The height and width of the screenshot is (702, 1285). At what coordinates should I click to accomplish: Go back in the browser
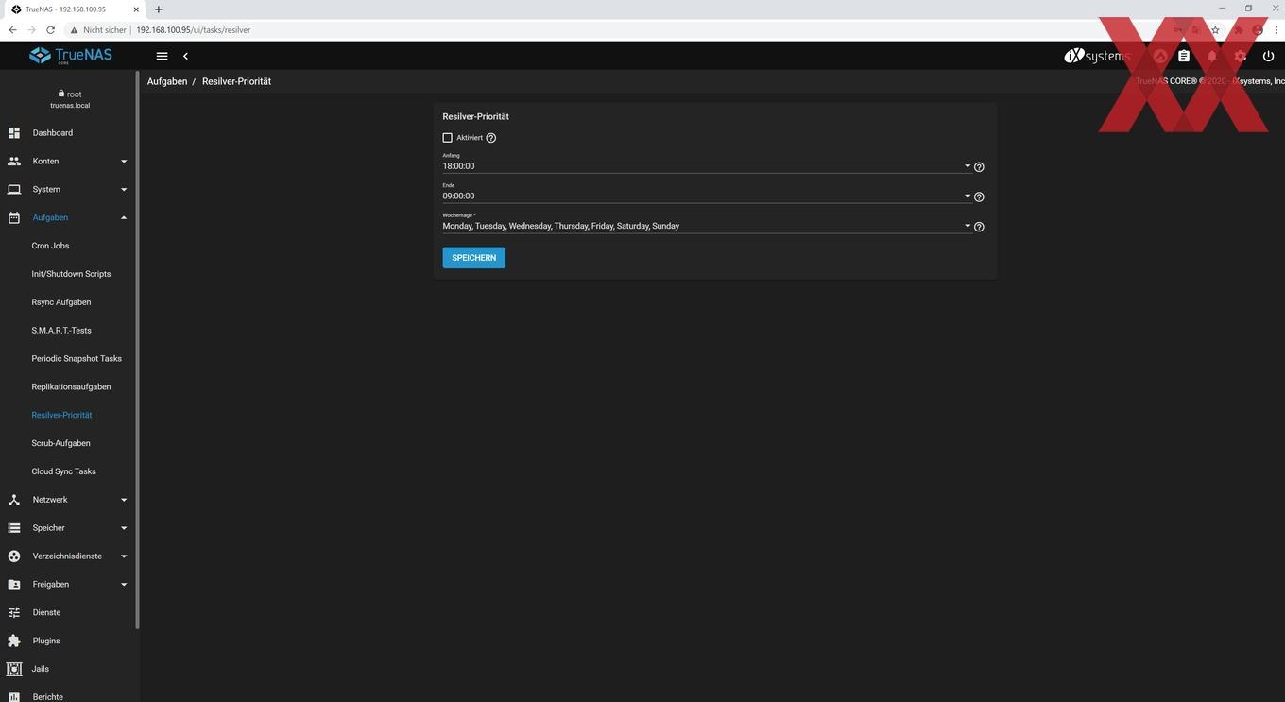(12, 30)
